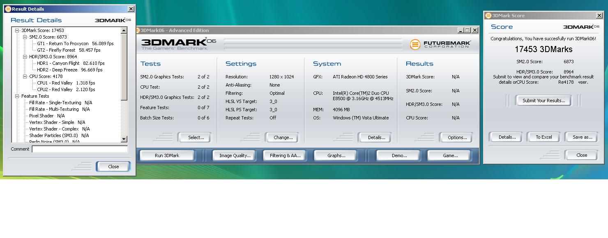Export results with To Excel
The width and height of the screenshot is (608, 238).
click(x=544, y=137)
